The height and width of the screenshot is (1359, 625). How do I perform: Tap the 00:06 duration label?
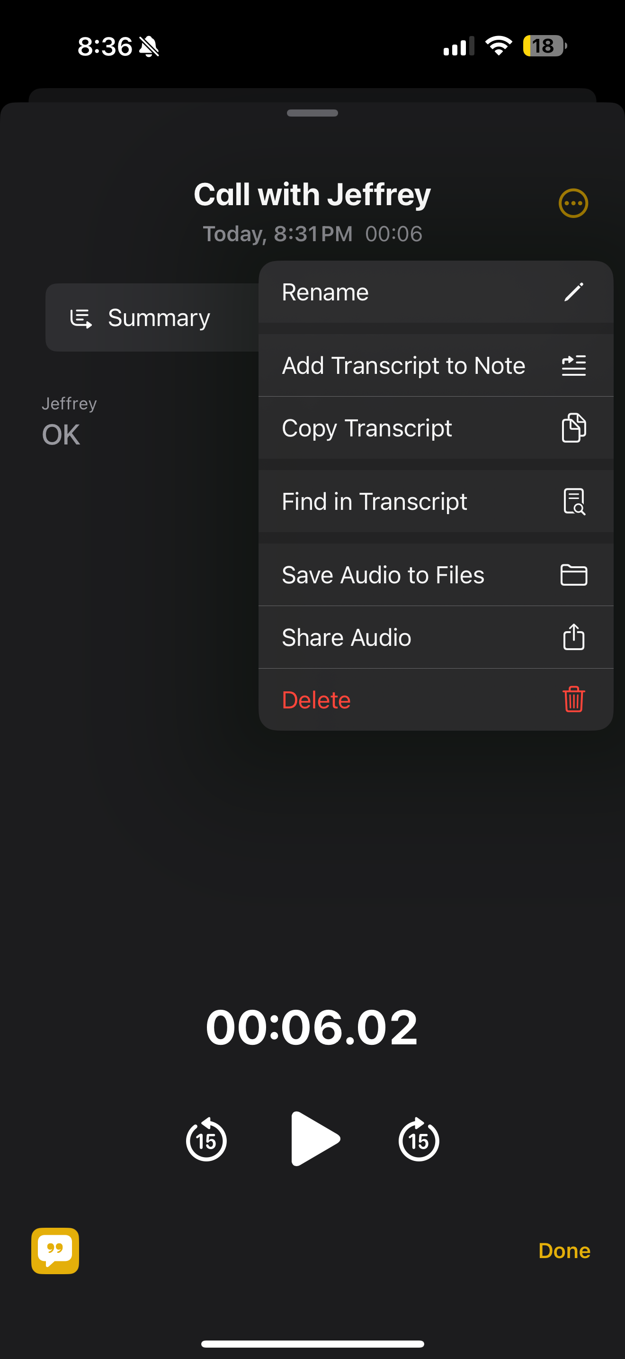point(393,234)
